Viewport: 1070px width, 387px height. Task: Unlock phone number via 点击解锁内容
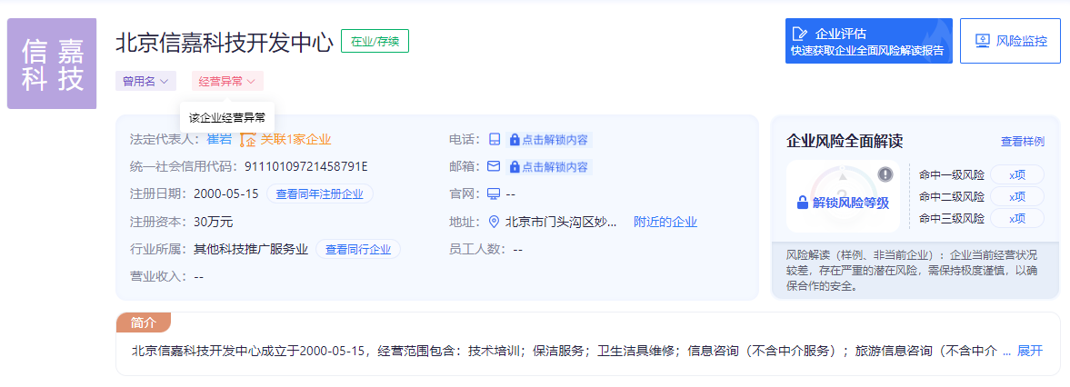click(x=548, y=140)
